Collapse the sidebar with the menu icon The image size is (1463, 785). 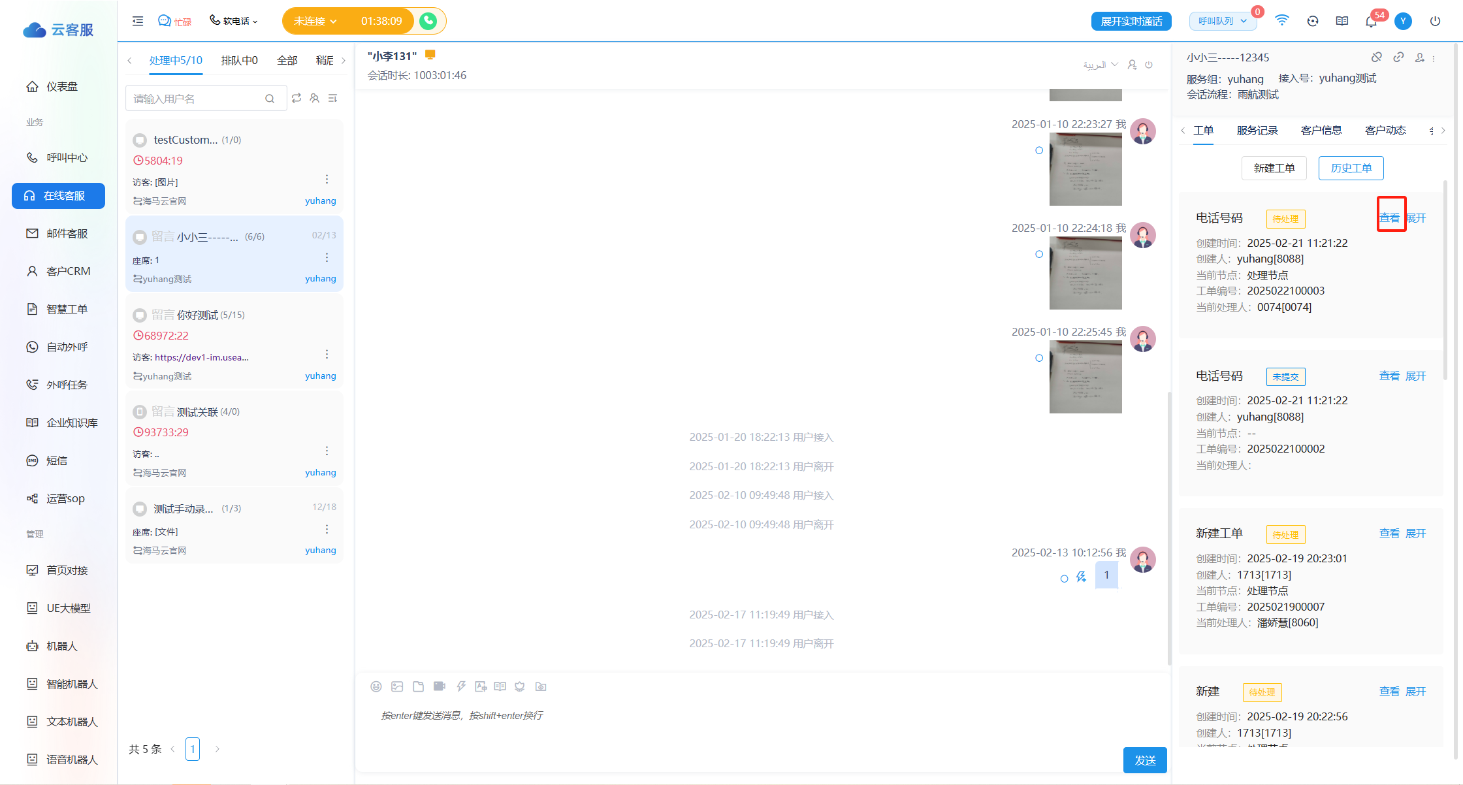coord(138,21)
